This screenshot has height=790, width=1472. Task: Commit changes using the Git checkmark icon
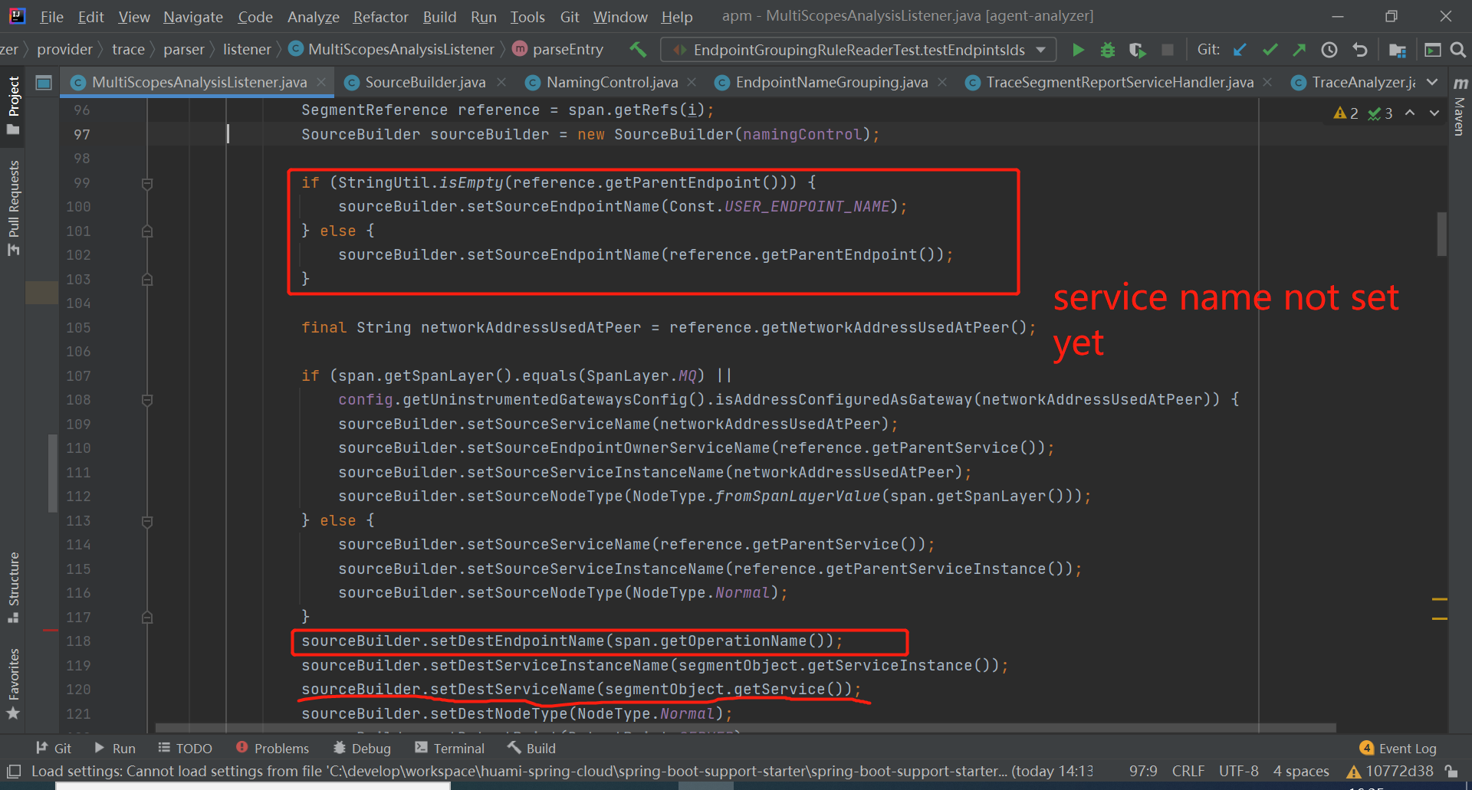1270,49
